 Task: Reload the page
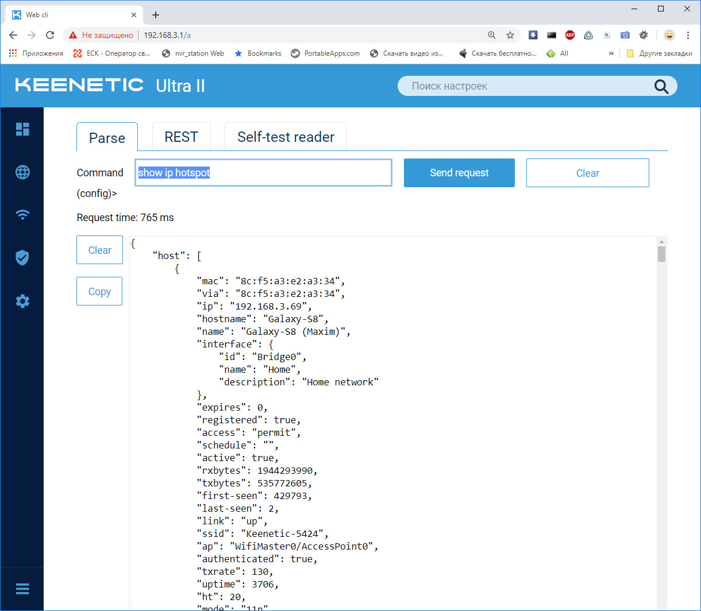pyautogui.click(x=50, y=35)
